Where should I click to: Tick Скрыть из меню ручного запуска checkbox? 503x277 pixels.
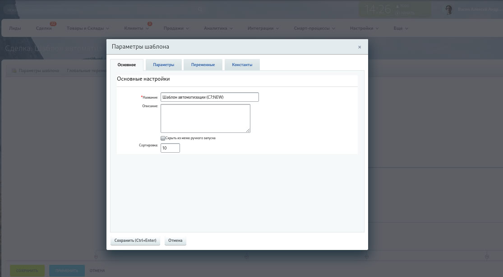tap(163, 138)
